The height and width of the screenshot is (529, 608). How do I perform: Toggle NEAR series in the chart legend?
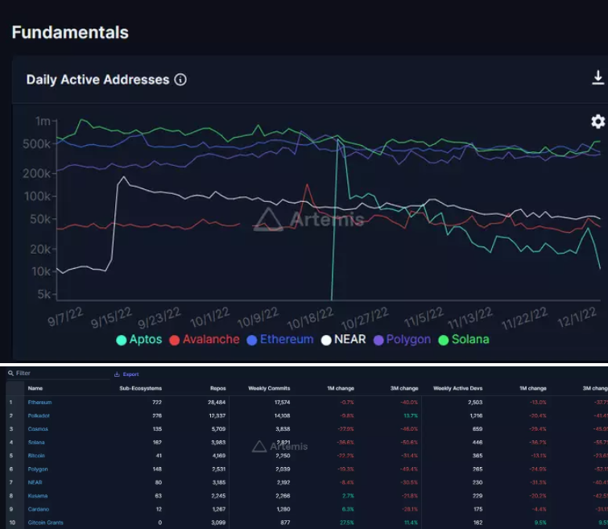[x=344, y=339]
